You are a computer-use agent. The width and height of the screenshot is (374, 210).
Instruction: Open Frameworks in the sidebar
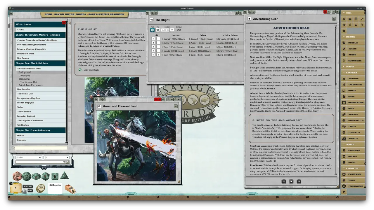pyautogui.click(x=353, y=186)
